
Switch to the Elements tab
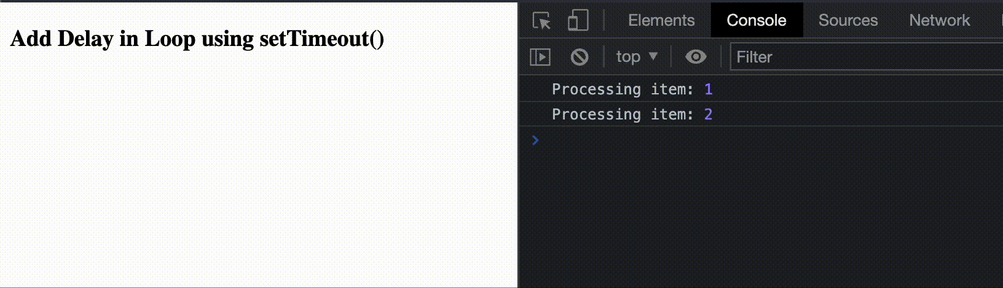661,20
